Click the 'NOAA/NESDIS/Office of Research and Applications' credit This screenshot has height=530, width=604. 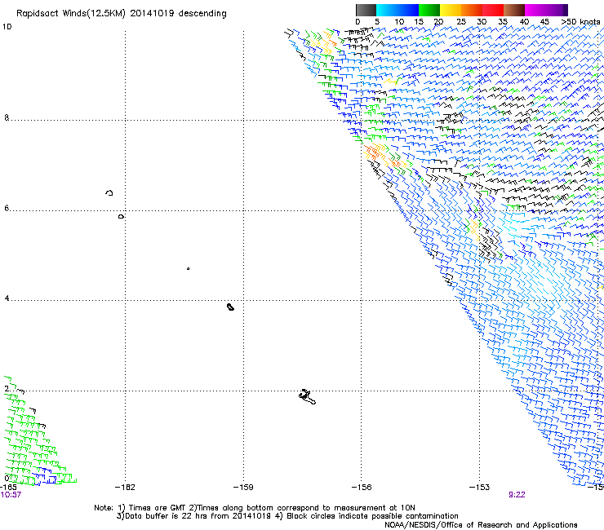[481, 525]
